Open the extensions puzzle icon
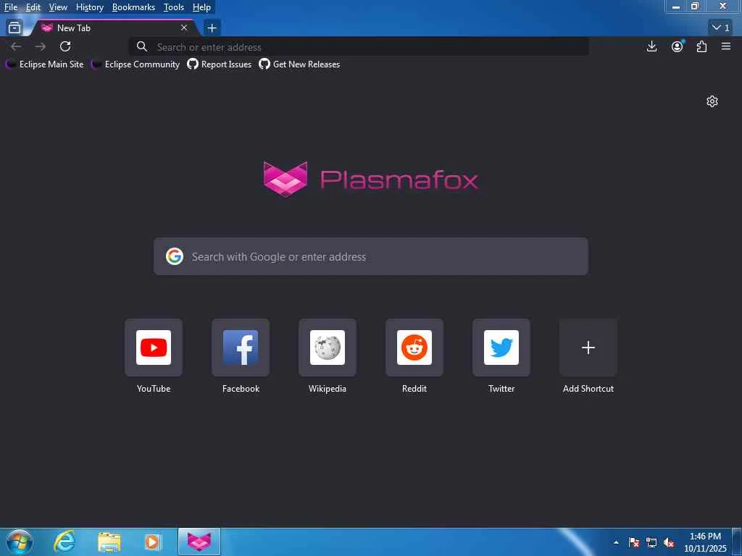 (x=701, y=46)
